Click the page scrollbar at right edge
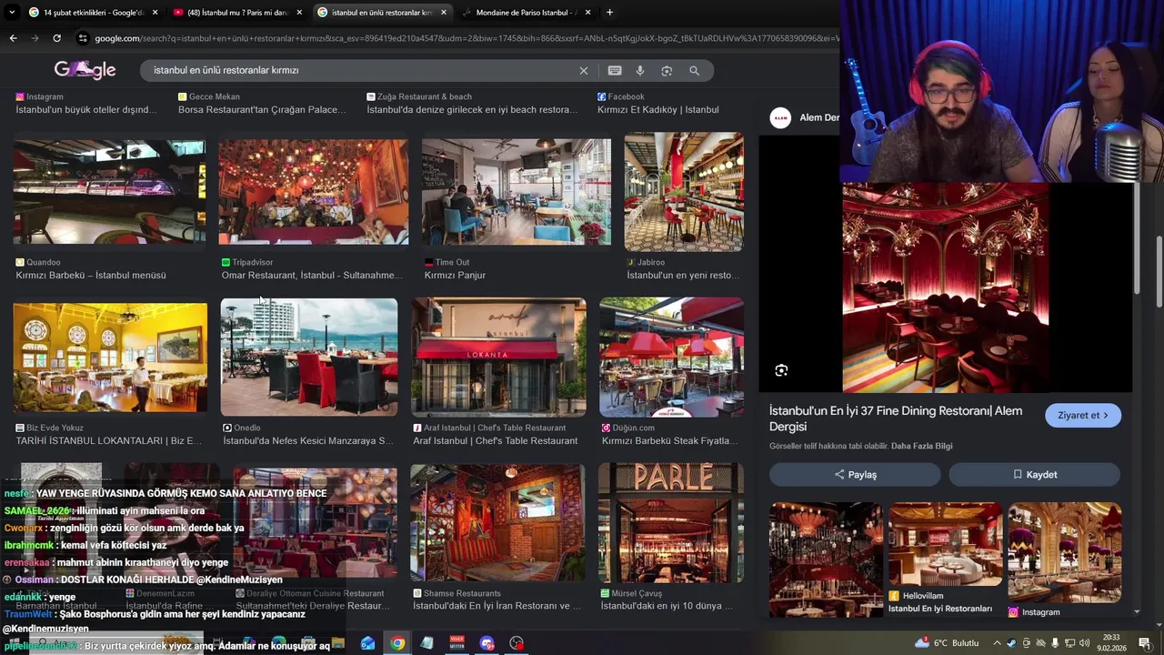 pyautogui.click(x=1159, y=273)
